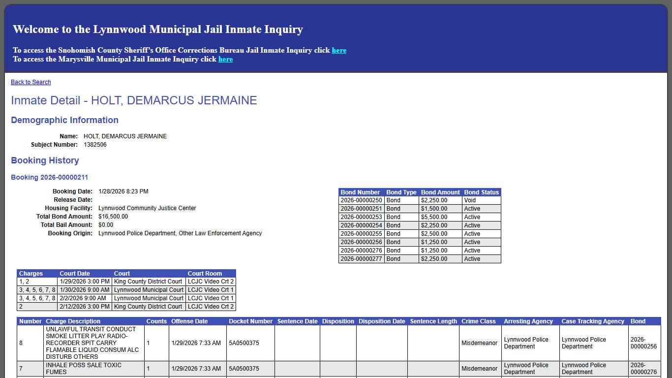Viewport: 672px width, 378px height.
Task: Click the Inmate Detail HOLT, DEMARCUS JERMAINE title
Action: tap(134, 100)
